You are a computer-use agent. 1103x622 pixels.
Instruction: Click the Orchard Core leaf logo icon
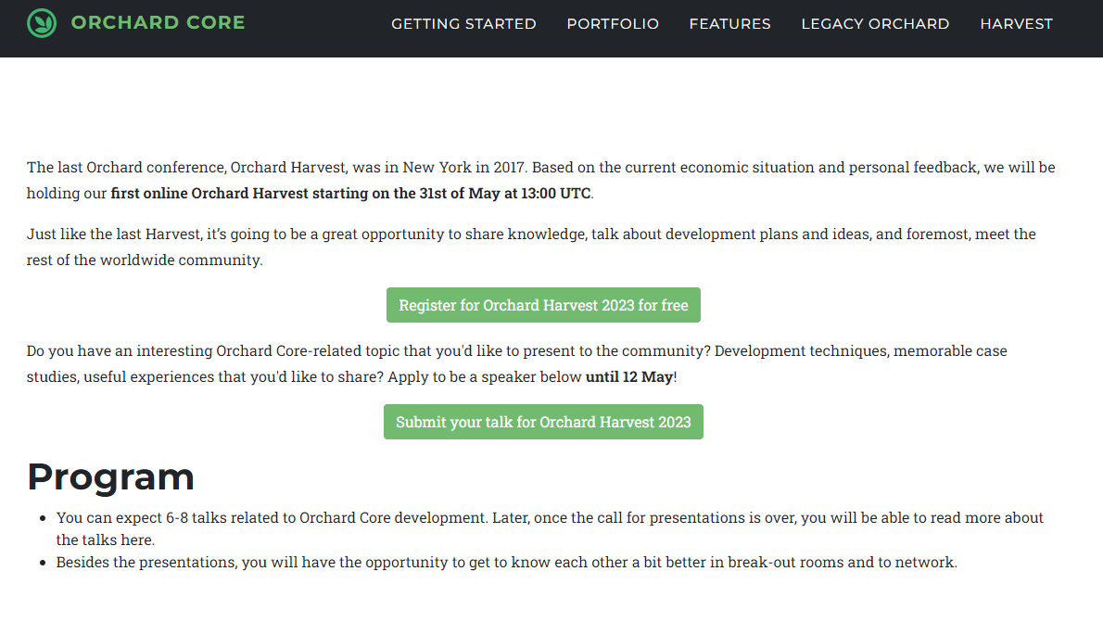(42, 23)
